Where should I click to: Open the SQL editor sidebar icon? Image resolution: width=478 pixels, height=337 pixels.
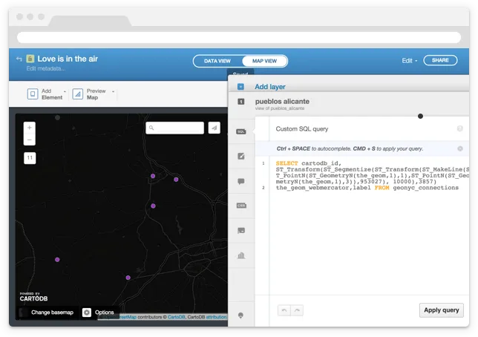[x=241, y=131]
